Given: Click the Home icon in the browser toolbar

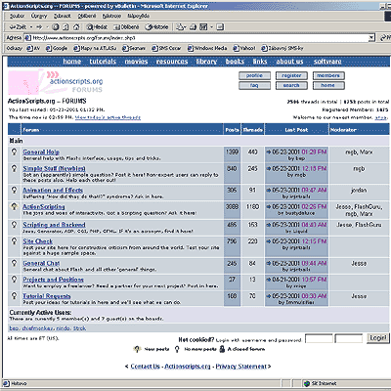Looking at the screenshot, I should point(76,27).
